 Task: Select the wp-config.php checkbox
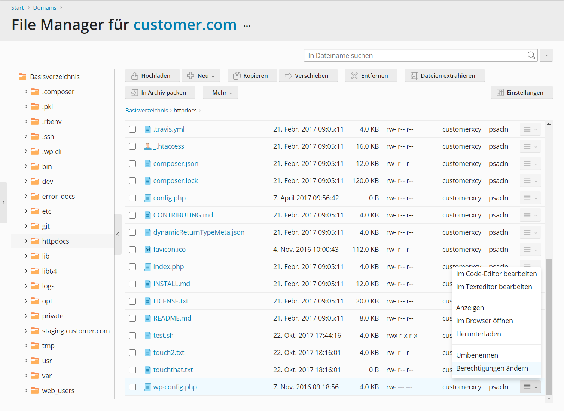tap(132, 387)
